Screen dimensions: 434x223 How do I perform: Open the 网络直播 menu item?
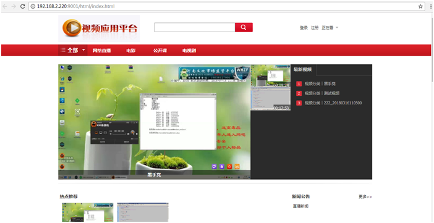(x=101, y=51)
